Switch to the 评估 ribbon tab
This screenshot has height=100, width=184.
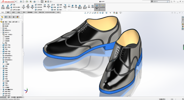(x=36, y=12)
